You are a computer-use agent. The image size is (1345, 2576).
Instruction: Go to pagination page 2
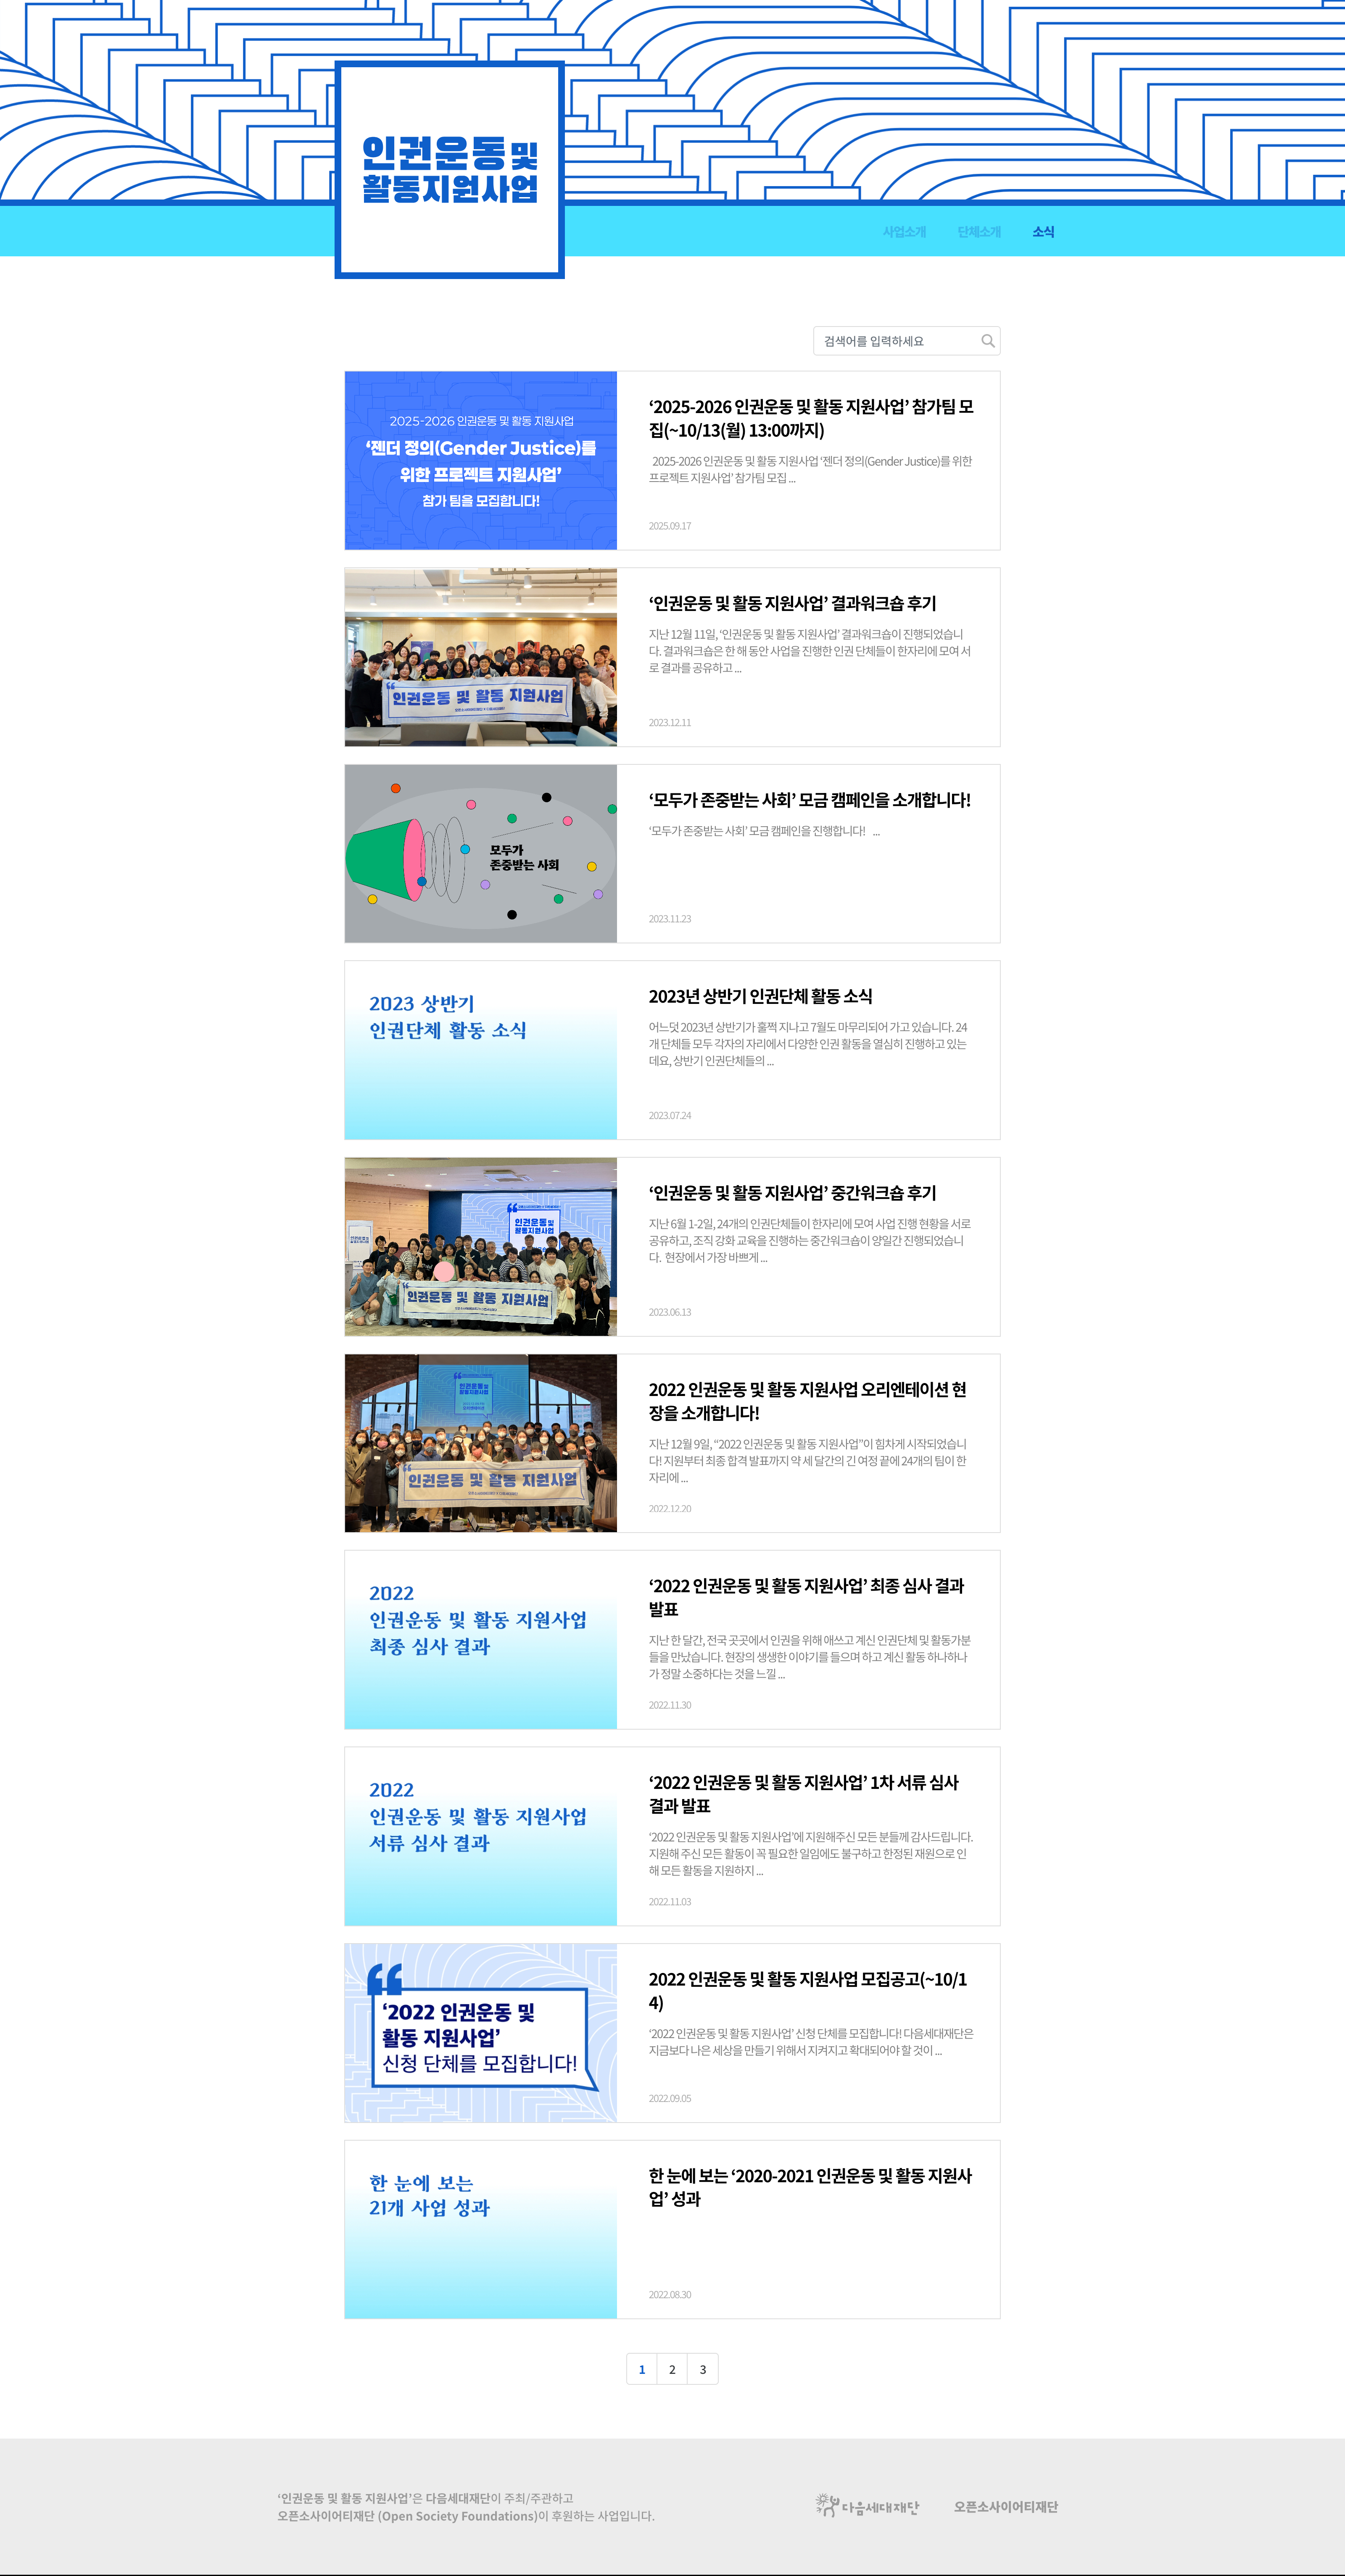click(672, 2369)
